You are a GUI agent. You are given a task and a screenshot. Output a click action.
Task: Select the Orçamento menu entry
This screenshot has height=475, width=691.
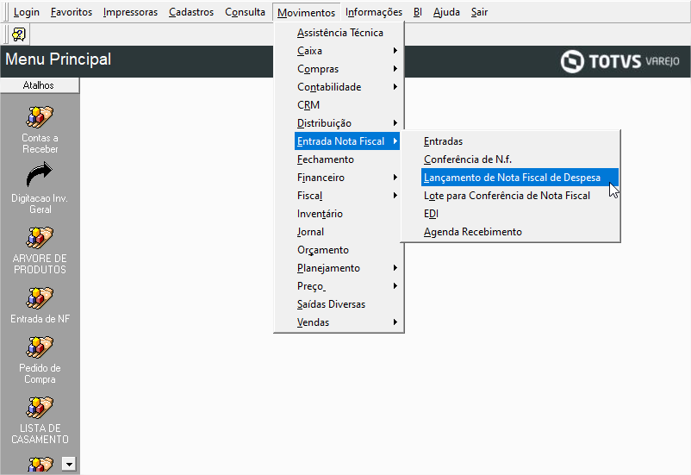point(339,250)
